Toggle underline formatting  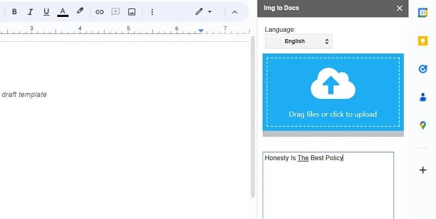coord(46,12)
